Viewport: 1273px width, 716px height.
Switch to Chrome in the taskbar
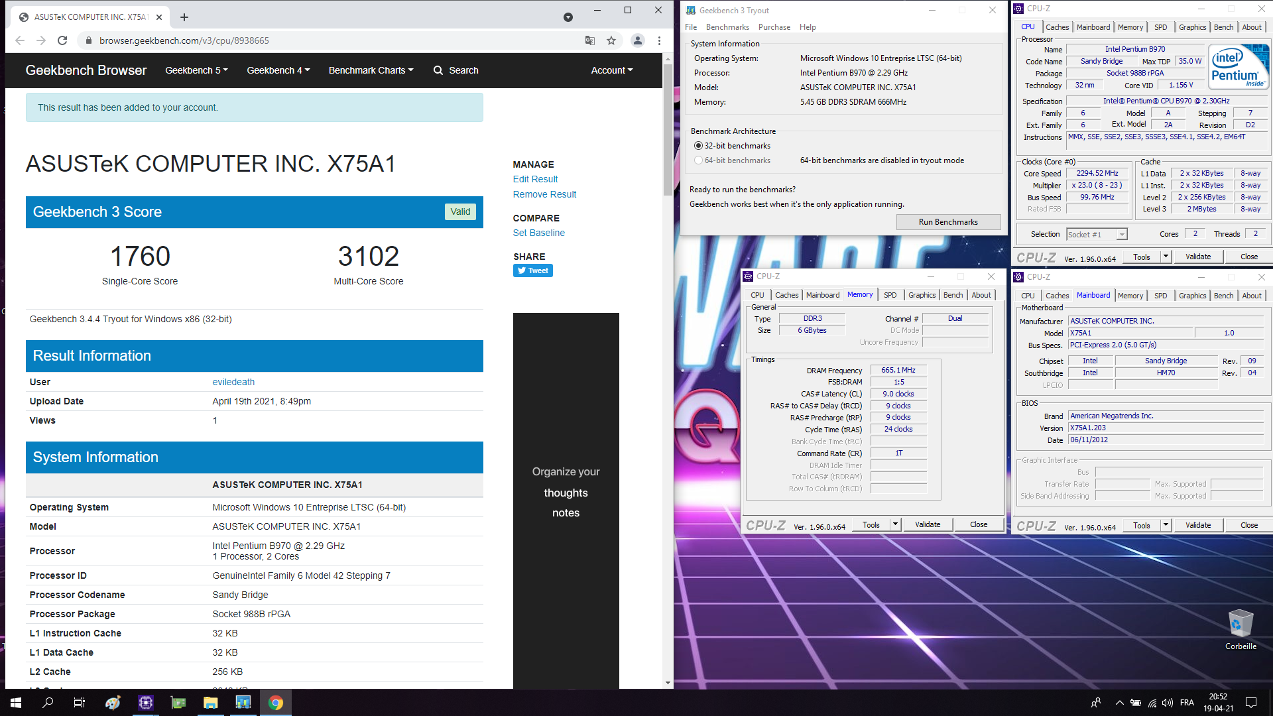click(x=276, y=703)
